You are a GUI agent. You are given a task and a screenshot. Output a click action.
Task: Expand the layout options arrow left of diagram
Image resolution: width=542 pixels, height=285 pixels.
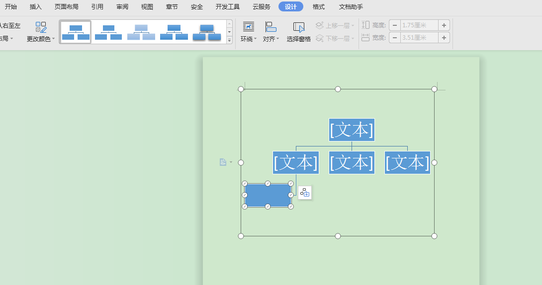click(231, 162)
